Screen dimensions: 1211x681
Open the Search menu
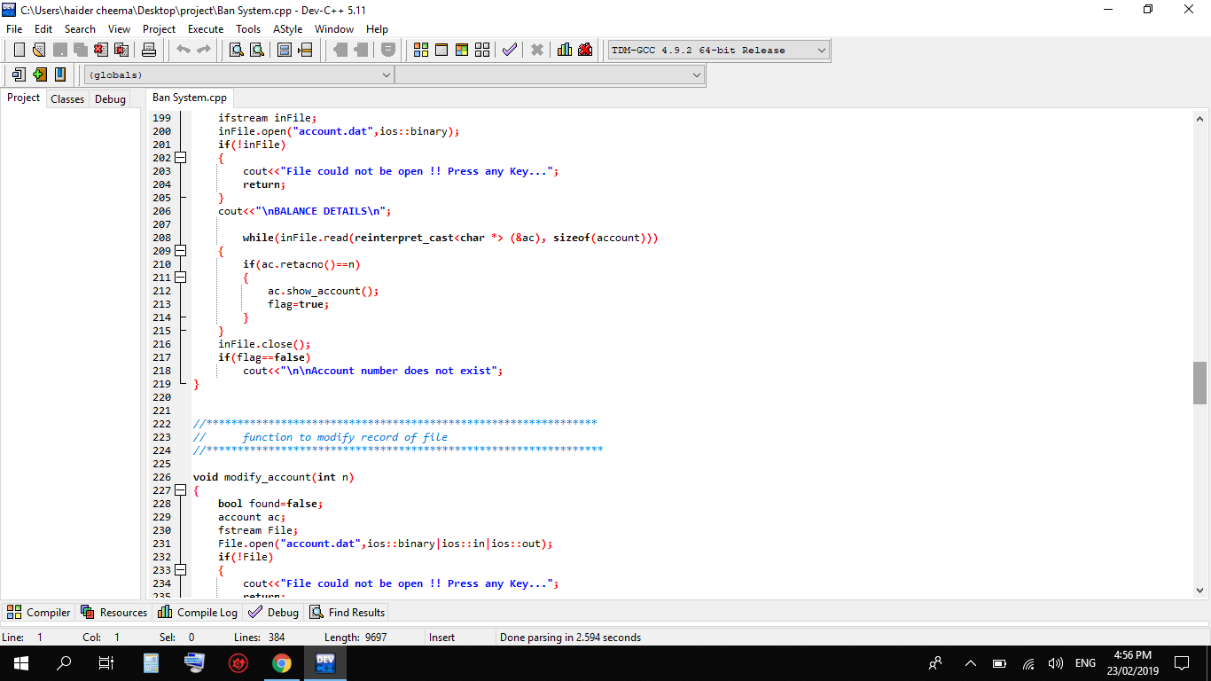[80, 29]
